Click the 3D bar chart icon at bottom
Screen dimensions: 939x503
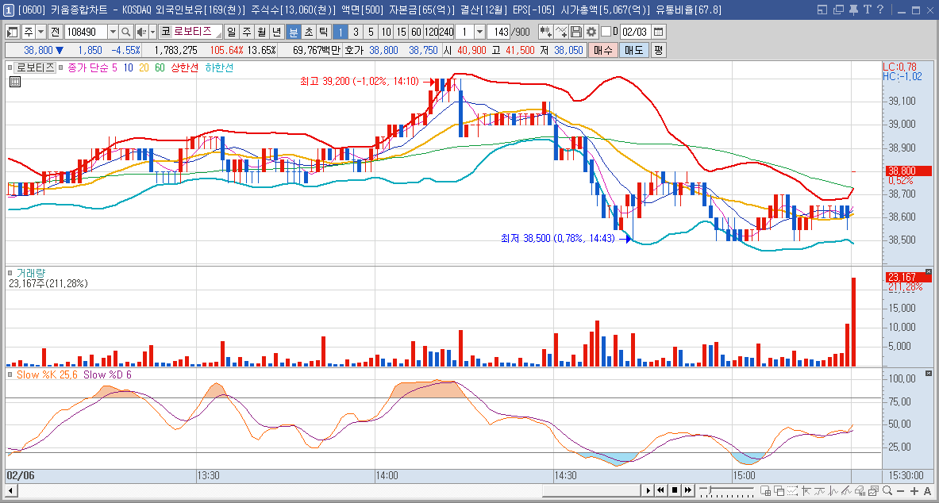coord(860,490)
